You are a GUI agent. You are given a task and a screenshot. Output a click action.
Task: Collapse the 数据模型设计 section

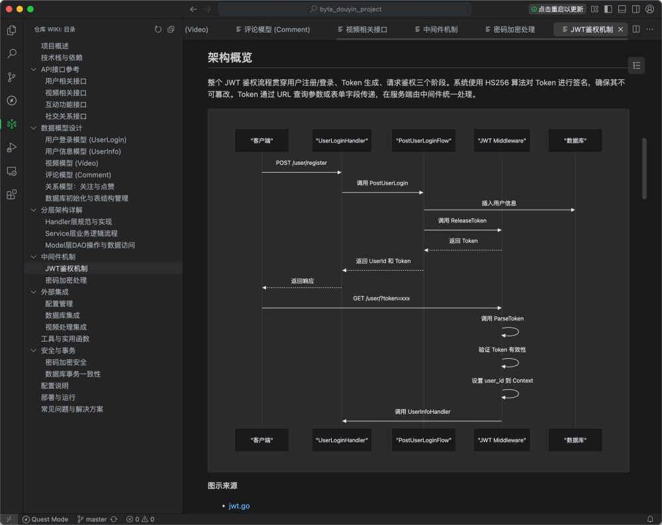pyautogui.click(x=34, y=128)
